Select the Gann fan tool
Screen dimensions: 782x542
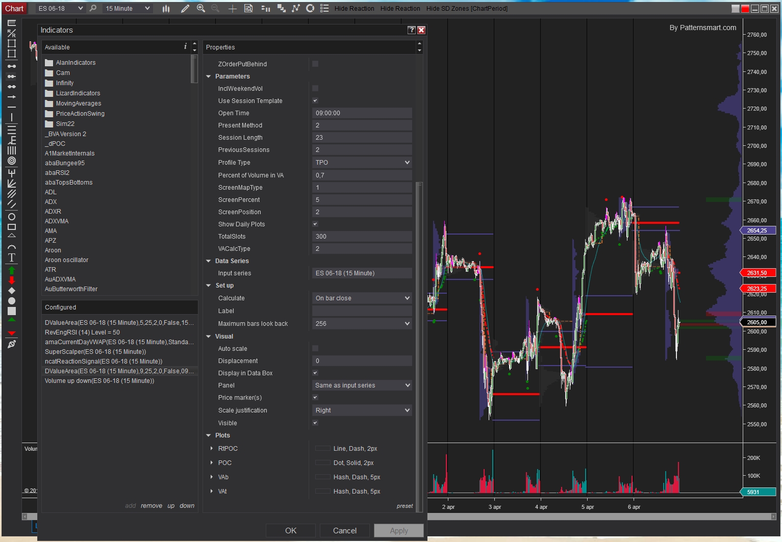[x=12, y=184]
